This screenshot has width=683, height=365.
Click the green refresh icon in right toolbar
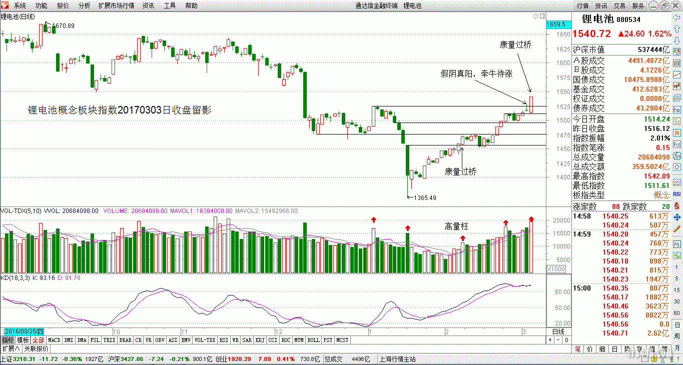(x=676, y=255)
